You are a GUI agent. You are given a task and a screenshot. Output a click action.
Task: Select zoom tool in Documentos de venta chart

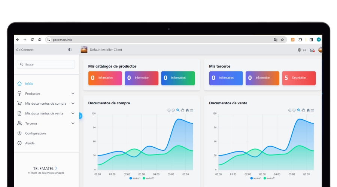click(x=299, y=110)
